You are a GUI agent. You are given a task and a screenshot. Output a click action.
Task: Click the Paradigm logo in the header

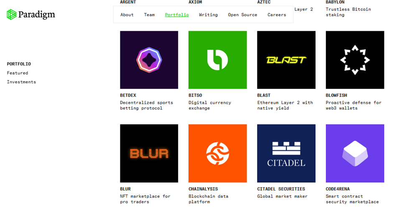(31, 15)
